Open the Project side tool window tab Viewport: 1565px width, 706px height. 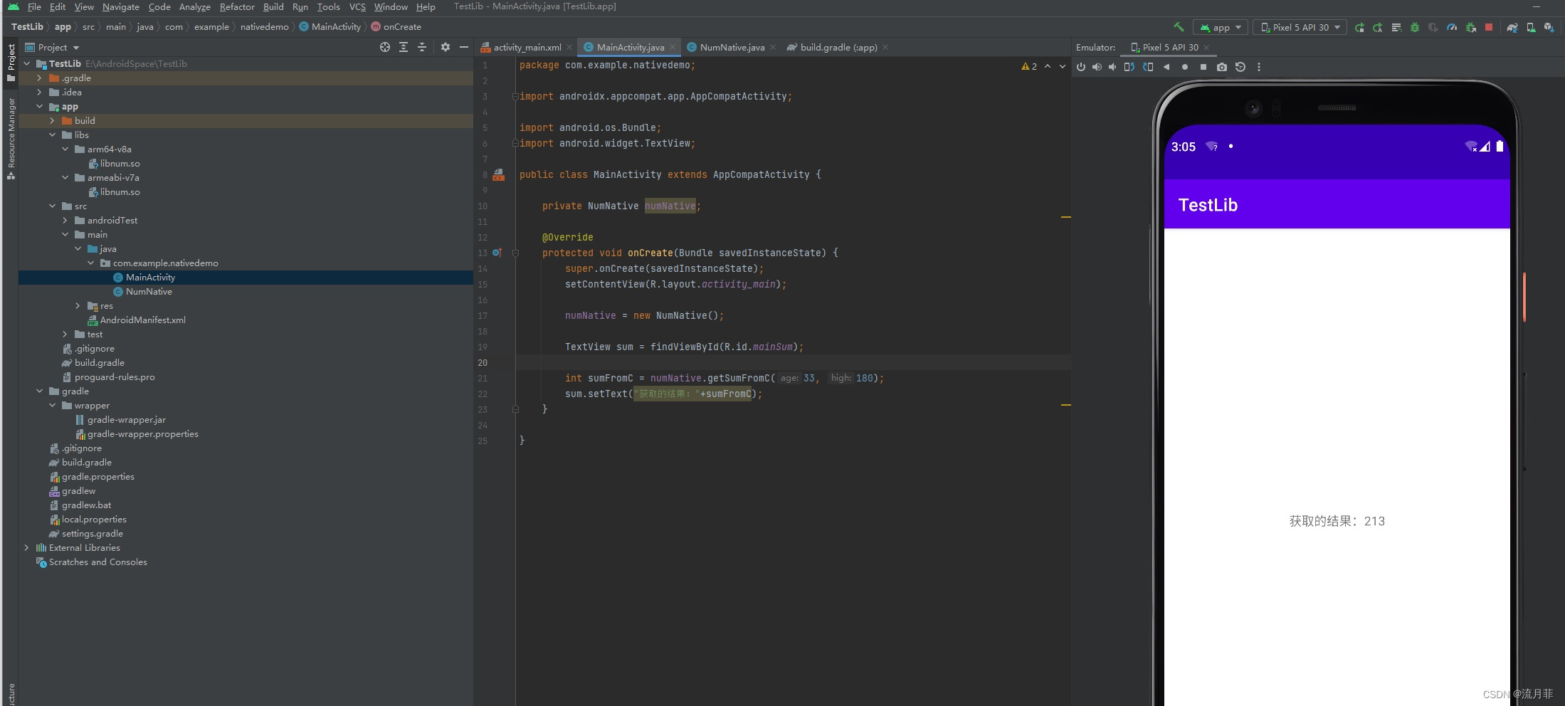click(11, 62)
